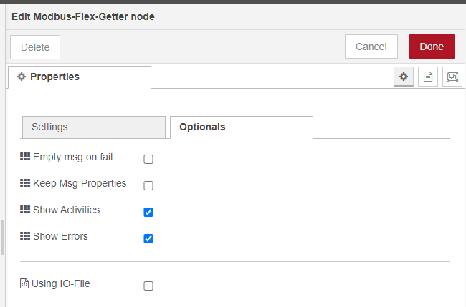Image resolution: width=466 pixels, height=307 pixels.
Task: Click grid icon next to Show Activities
Action: pyautogui.click(x=25, y=210)
